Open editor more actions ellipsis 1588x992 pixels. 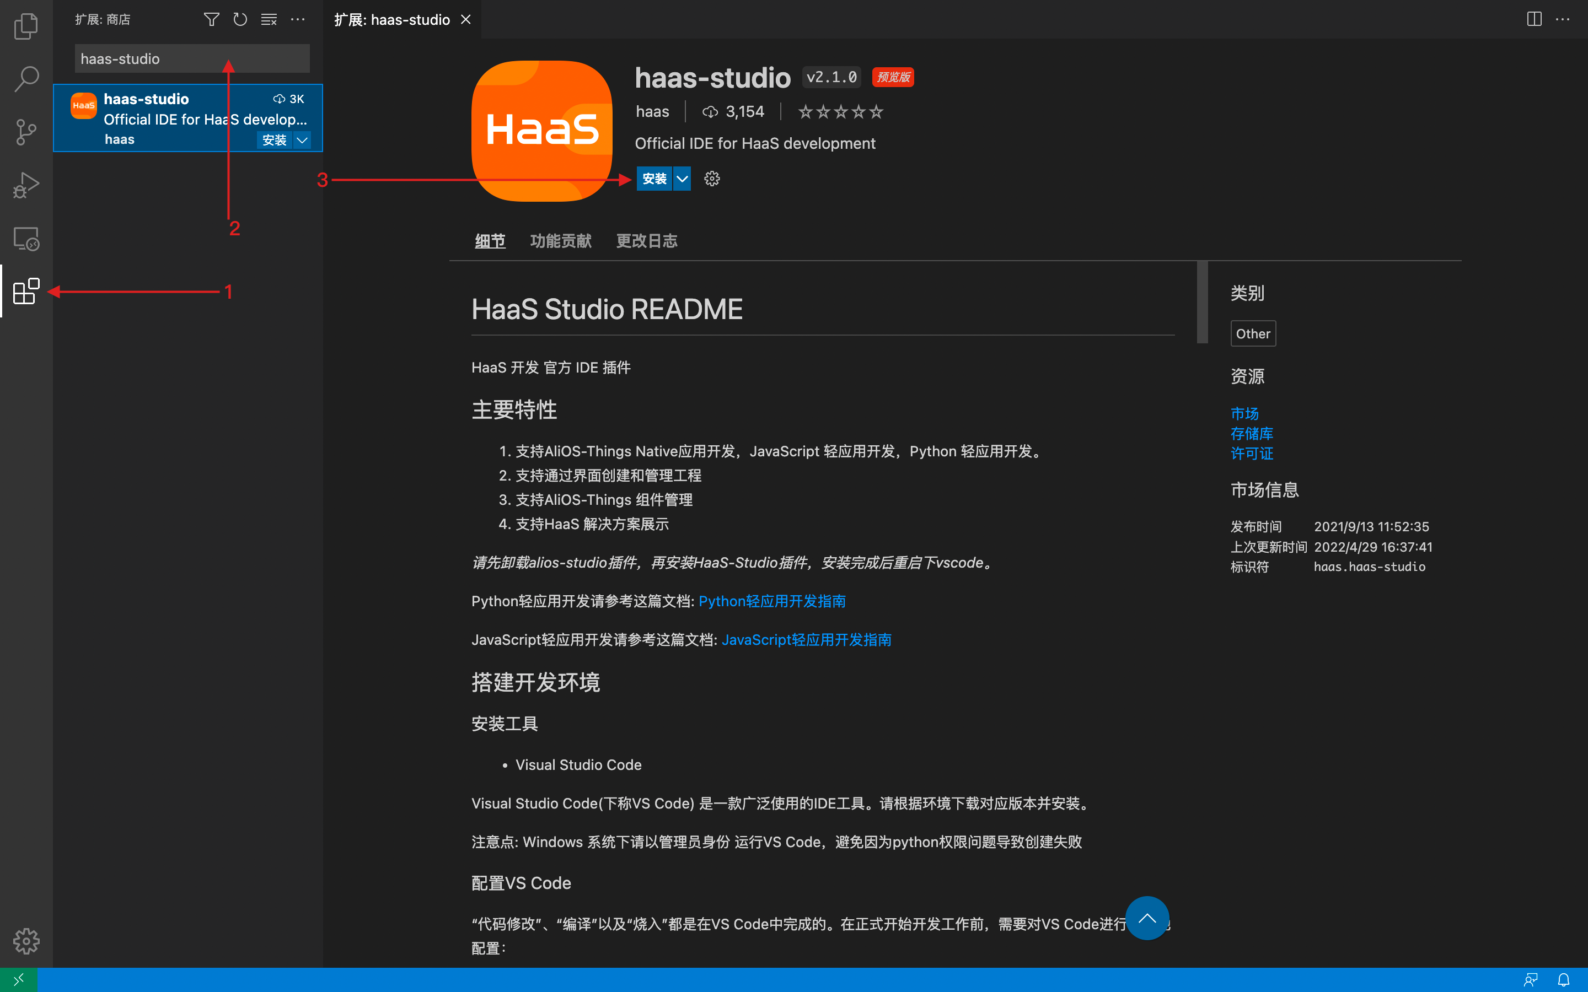point(1563,19)
